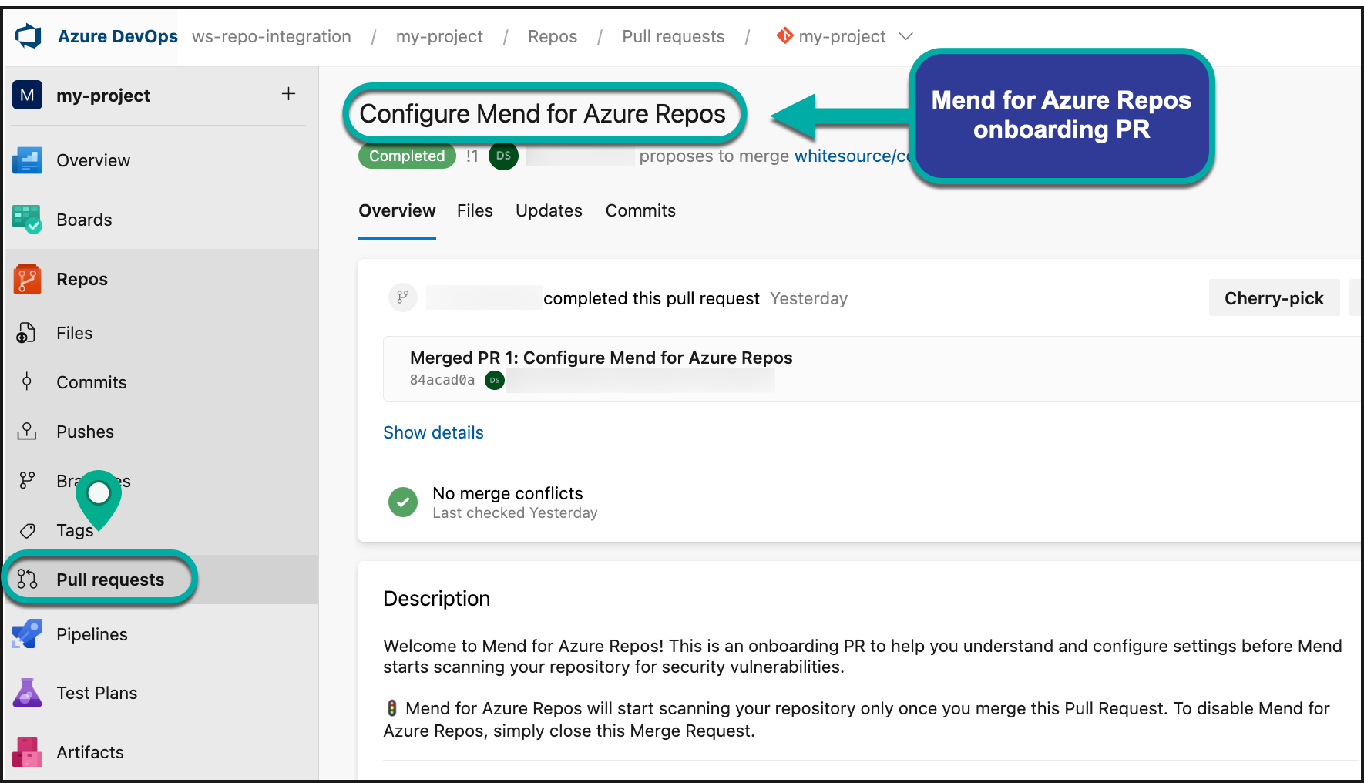Expand the my-project repository dropdown
Screen dimensions: 1364x783
[905, 36]
